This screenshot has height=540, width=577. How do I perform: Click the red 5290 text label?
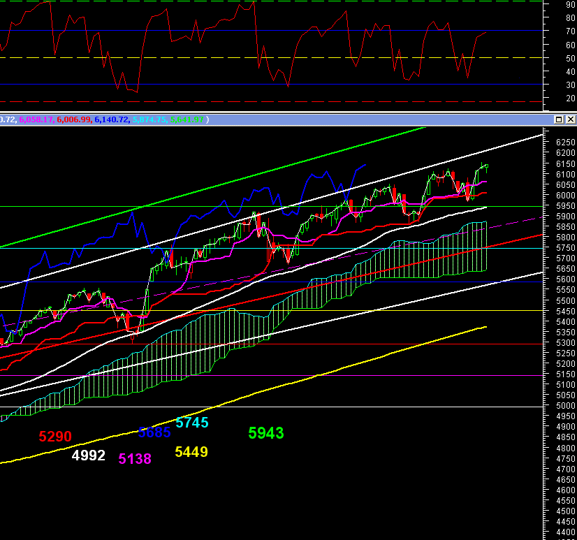(55, 437)
